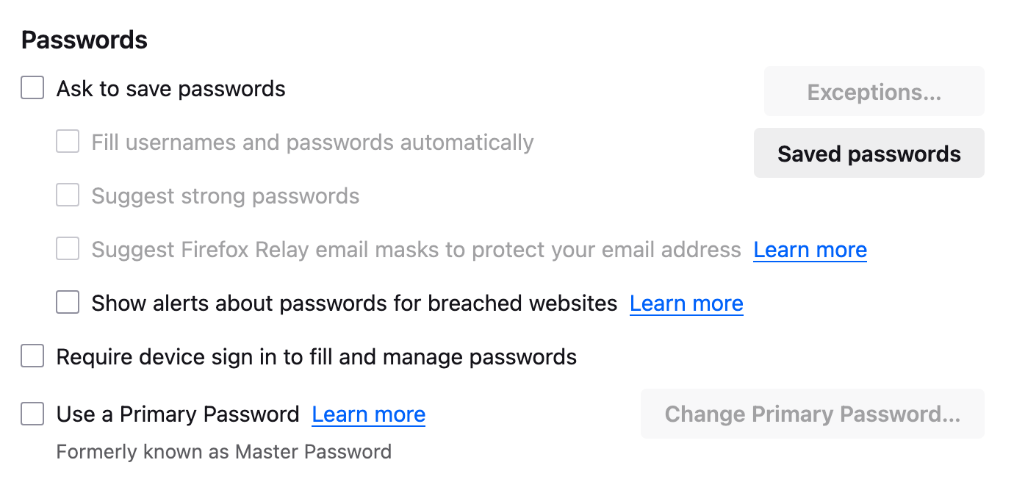Viewport: 1014px width, 482px height.
Task: Open Learn more link for Primary Password
Action: point(368,414)
